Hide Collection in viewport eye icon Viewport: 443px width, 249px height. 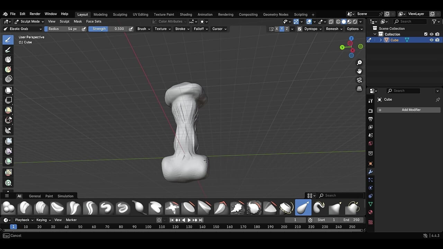click(432, 34)
